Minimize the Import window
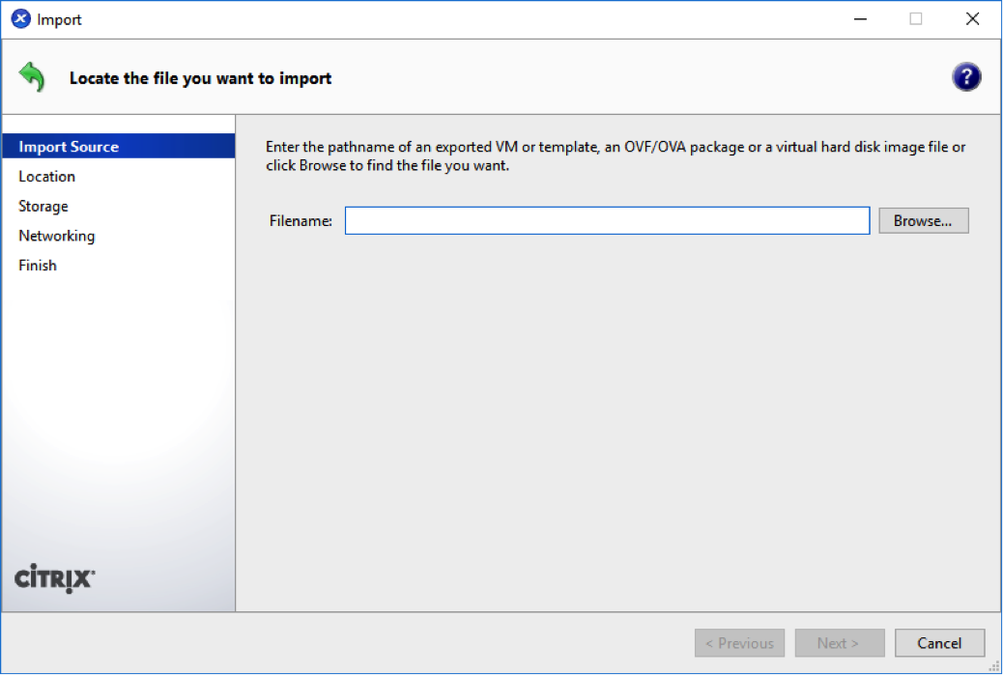This screenshot has width=1003, height=675. (x=860, y=19)
